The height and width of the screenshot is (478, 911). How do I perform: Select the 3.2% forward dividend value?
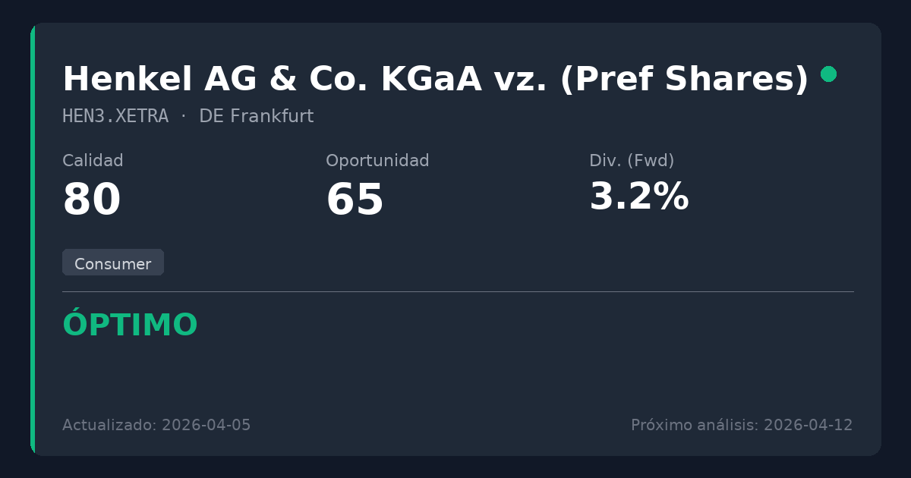click(638, 197)
